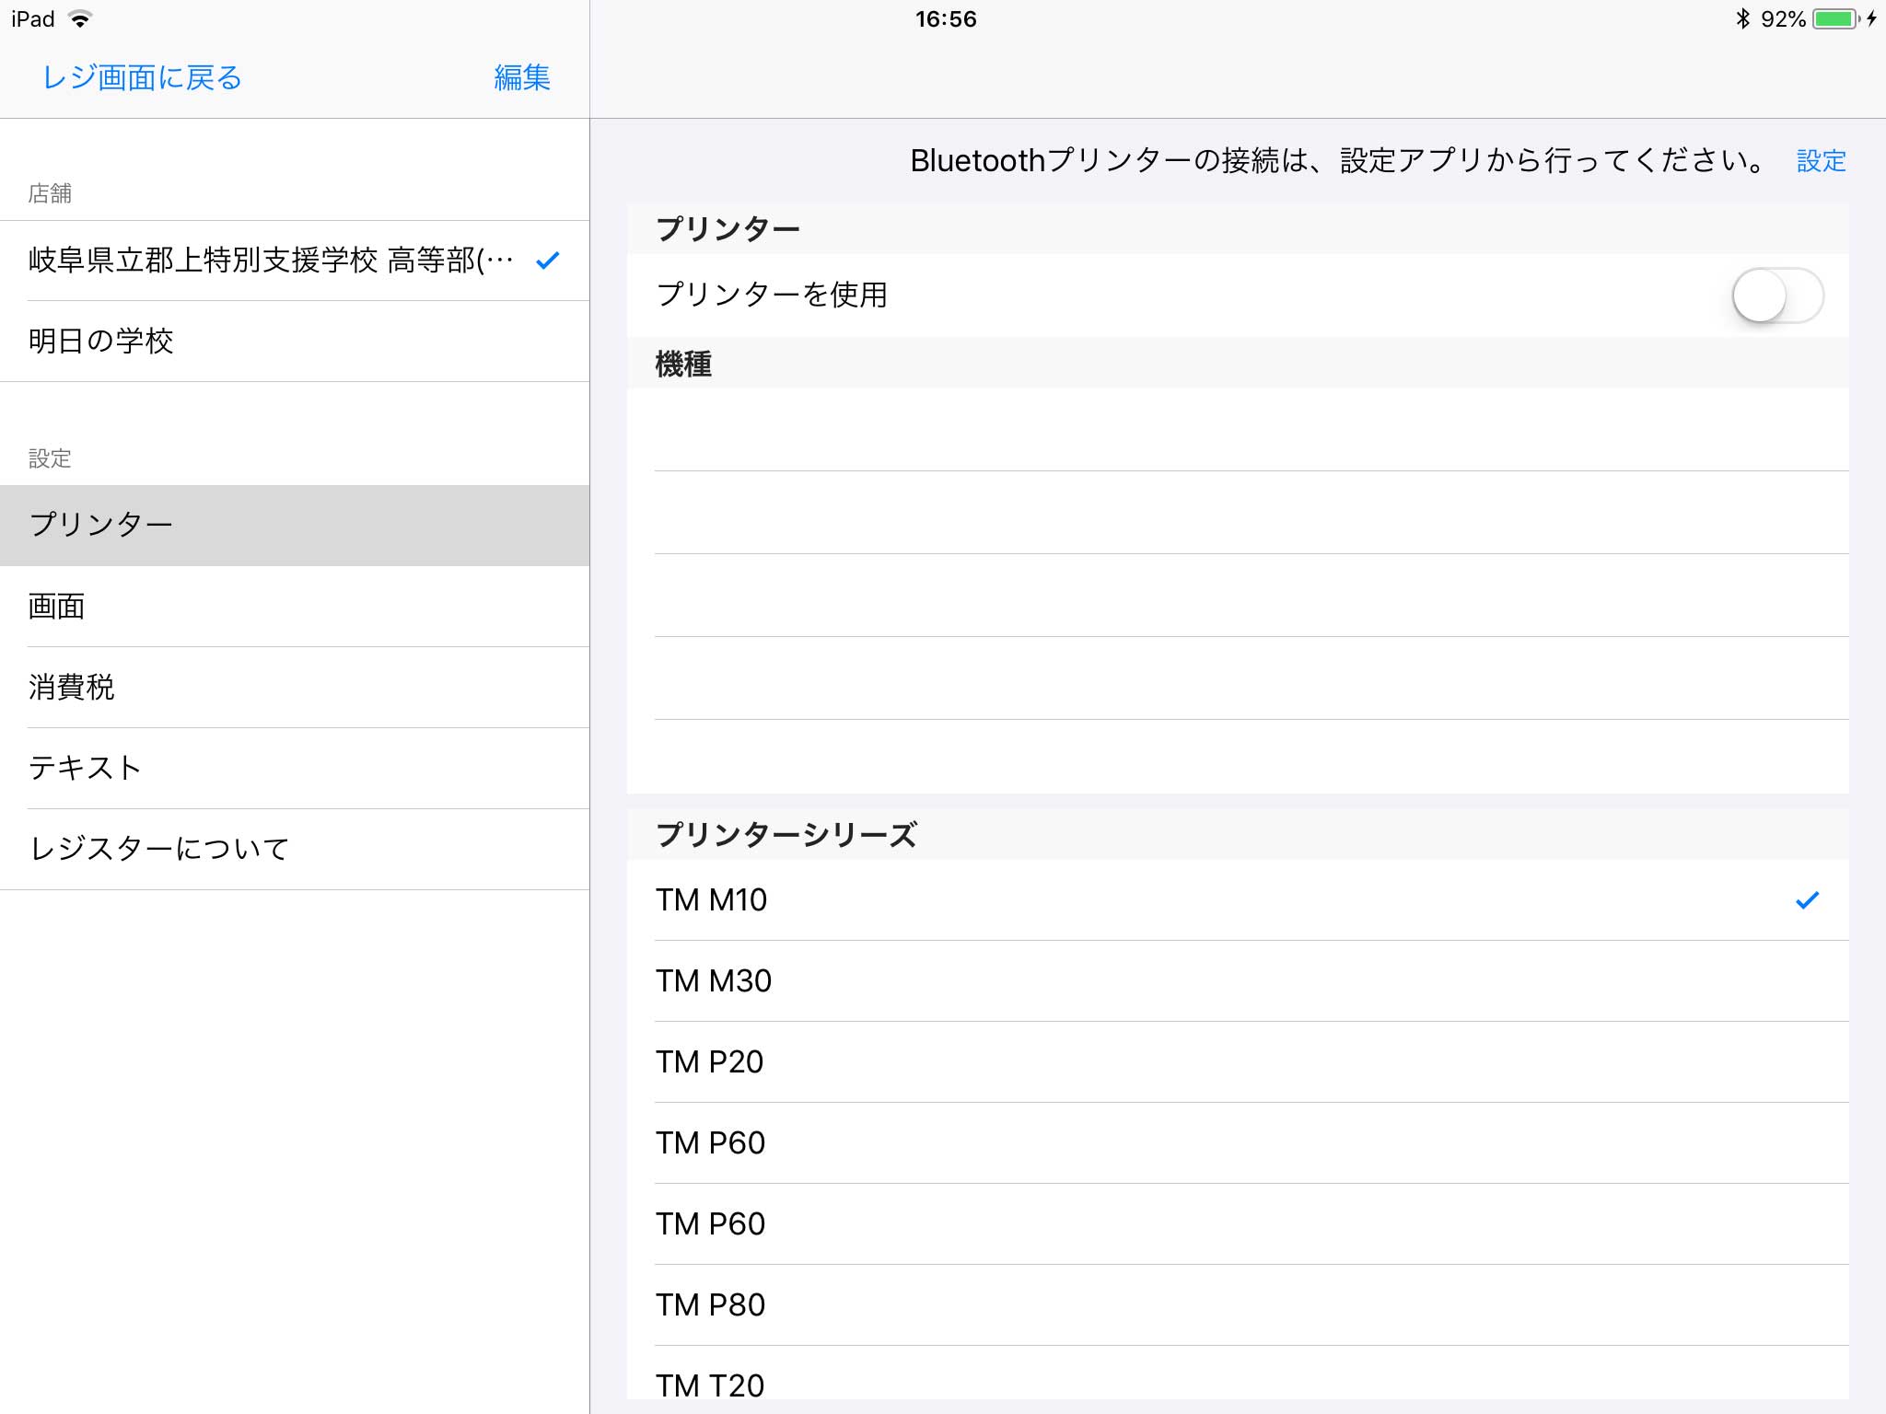Select store 岐阜県立郡上特別支援学校 高等部

pyautogui.click(x=295, y=261)
